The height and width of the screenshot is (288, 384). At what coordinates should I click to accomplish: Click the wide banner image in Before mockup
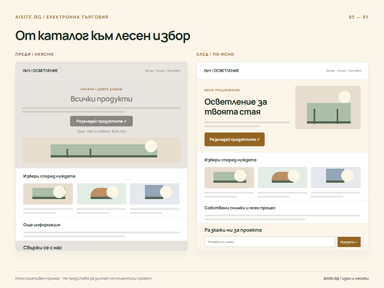(x=101, y=150)
